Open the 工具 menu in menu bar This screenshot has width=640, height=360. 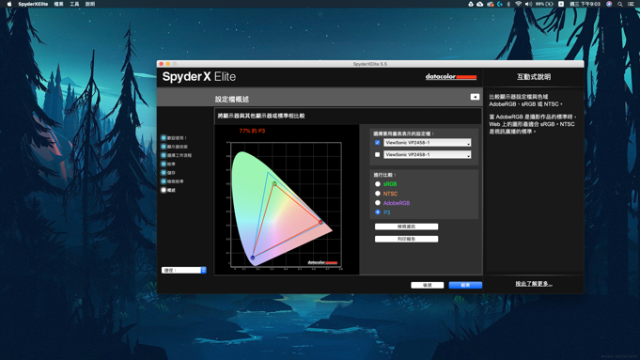[74, 4]
